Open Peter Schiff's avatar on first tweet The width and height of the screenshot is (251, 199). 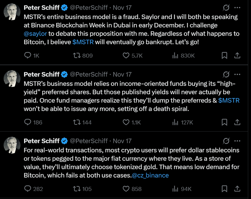[12, 12]
